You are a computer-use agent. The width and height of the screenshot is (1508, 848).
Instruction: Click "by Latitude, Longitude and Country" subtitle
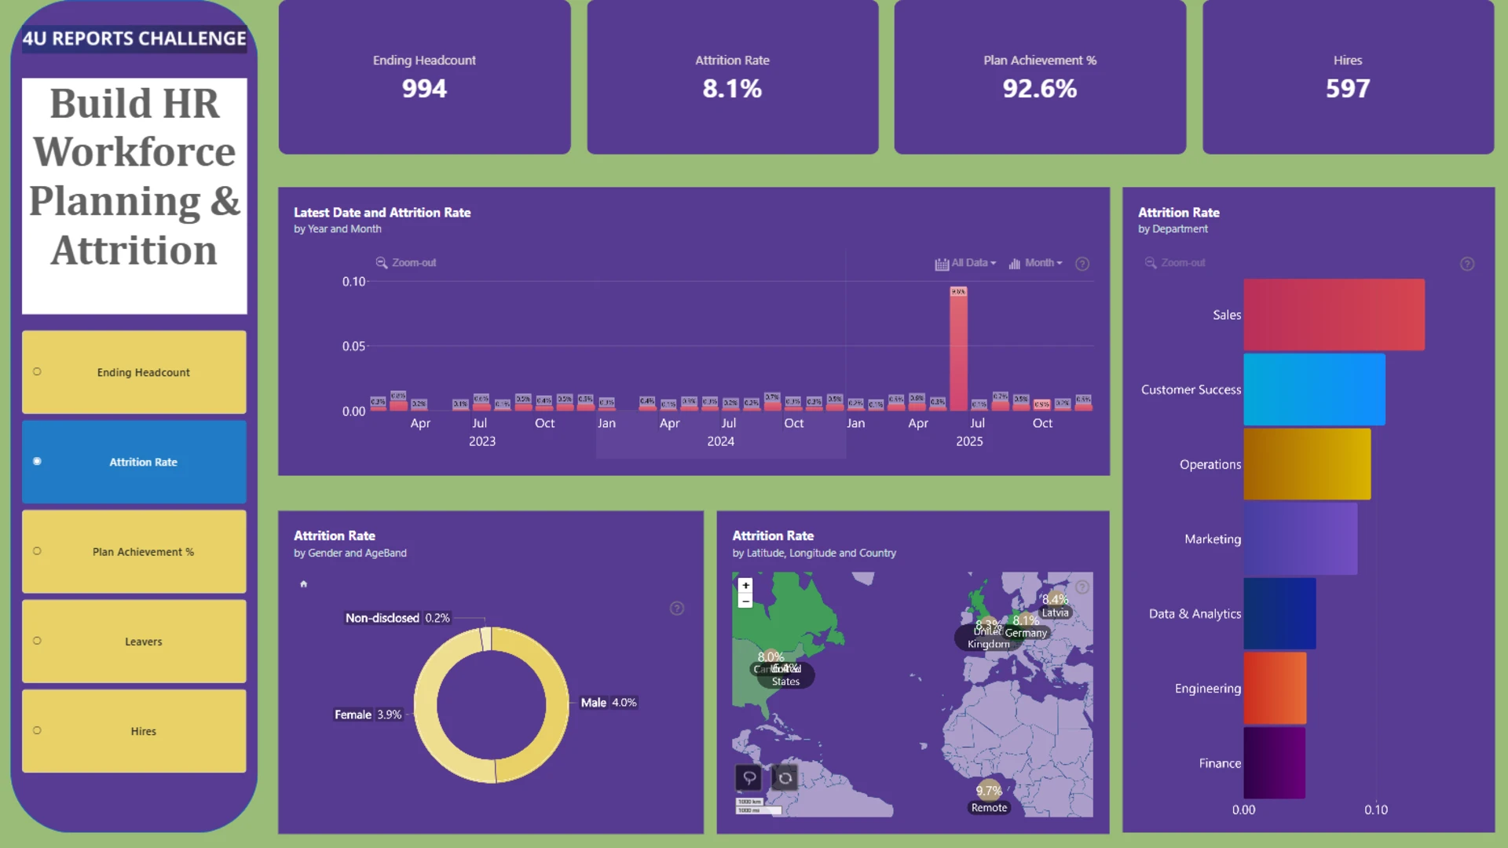click(814, 553)
